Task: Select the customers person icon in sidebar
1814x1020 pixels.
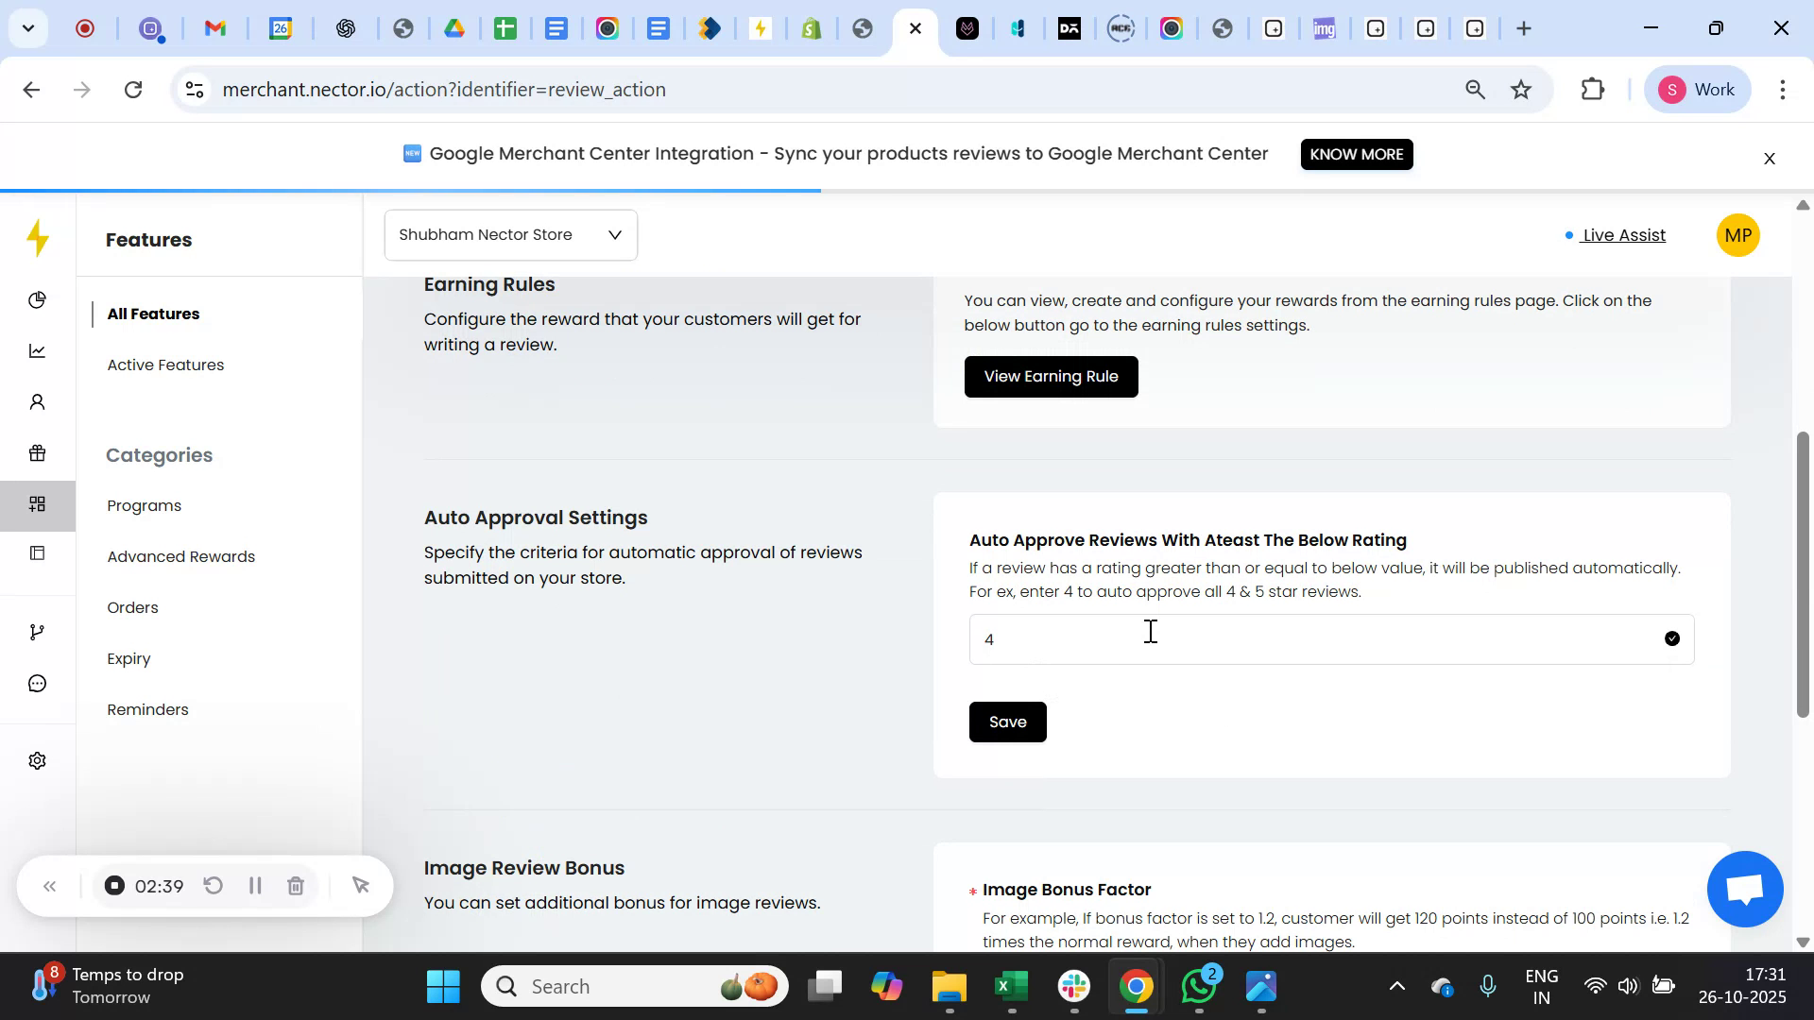Action: 37,401
